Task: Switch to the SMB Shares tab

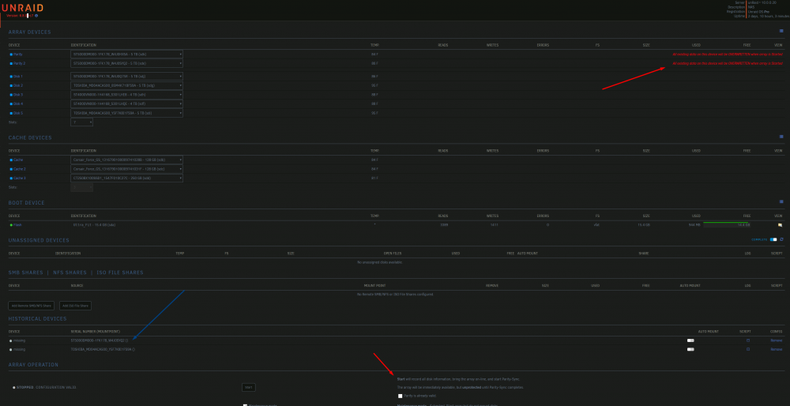Action: point(24,273)
